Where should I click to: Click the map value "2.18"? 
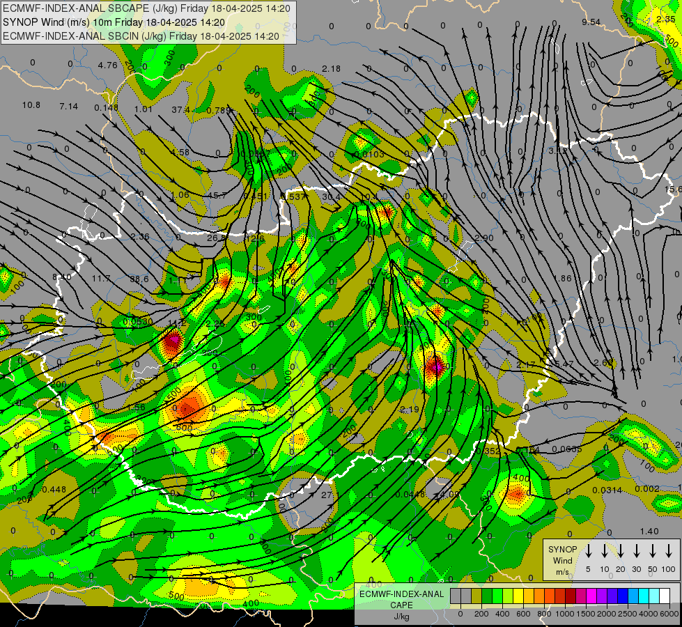coord(331,68)
